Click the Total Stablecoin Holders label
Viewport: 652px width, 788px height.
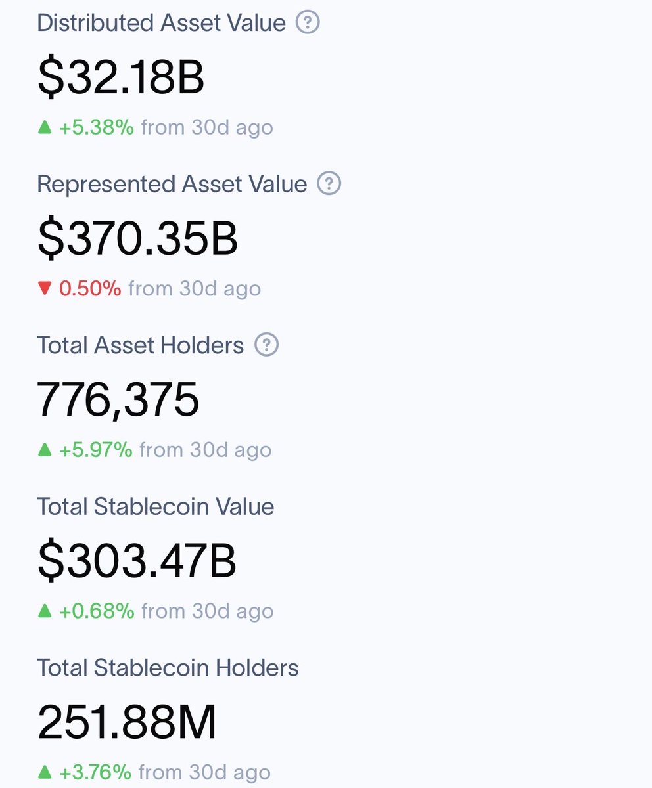click(x=168, y=668)
